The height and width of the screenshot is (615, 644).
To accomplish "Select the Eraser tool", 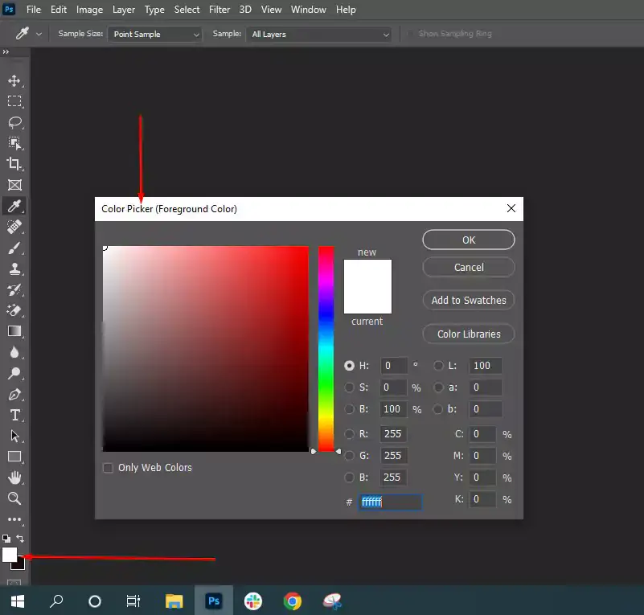I will coord(14,310).
